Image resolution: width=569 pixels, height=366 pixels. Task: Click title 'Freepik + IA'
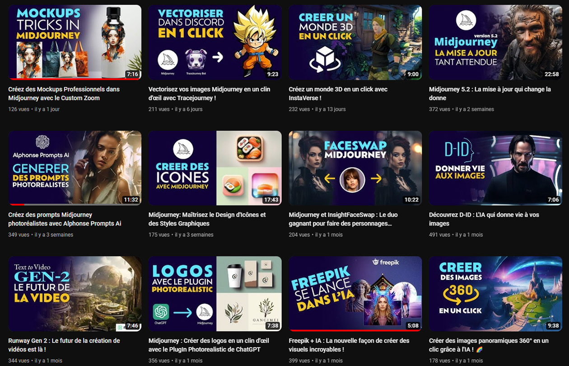click(349, 345)
